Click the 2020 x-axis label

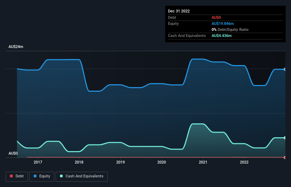click(x=162, y=162)
